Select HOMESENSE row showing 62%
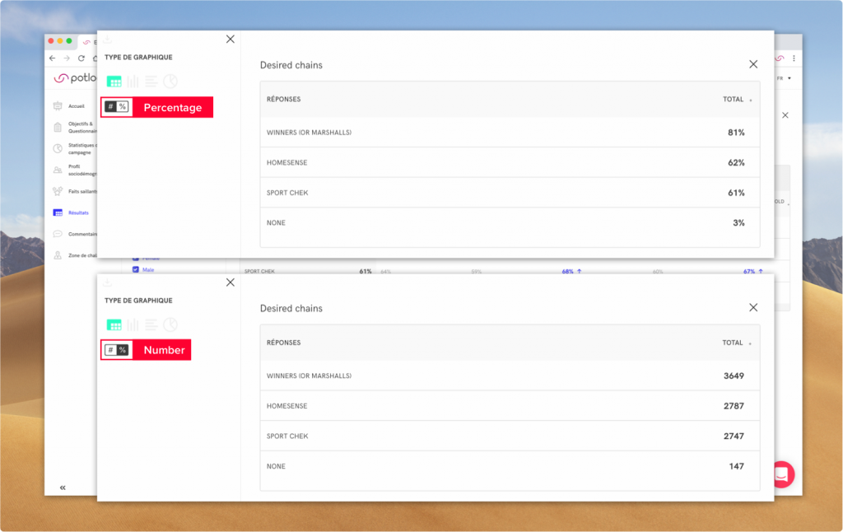Screen dimensions: 843x532 [x=510, y=162]
